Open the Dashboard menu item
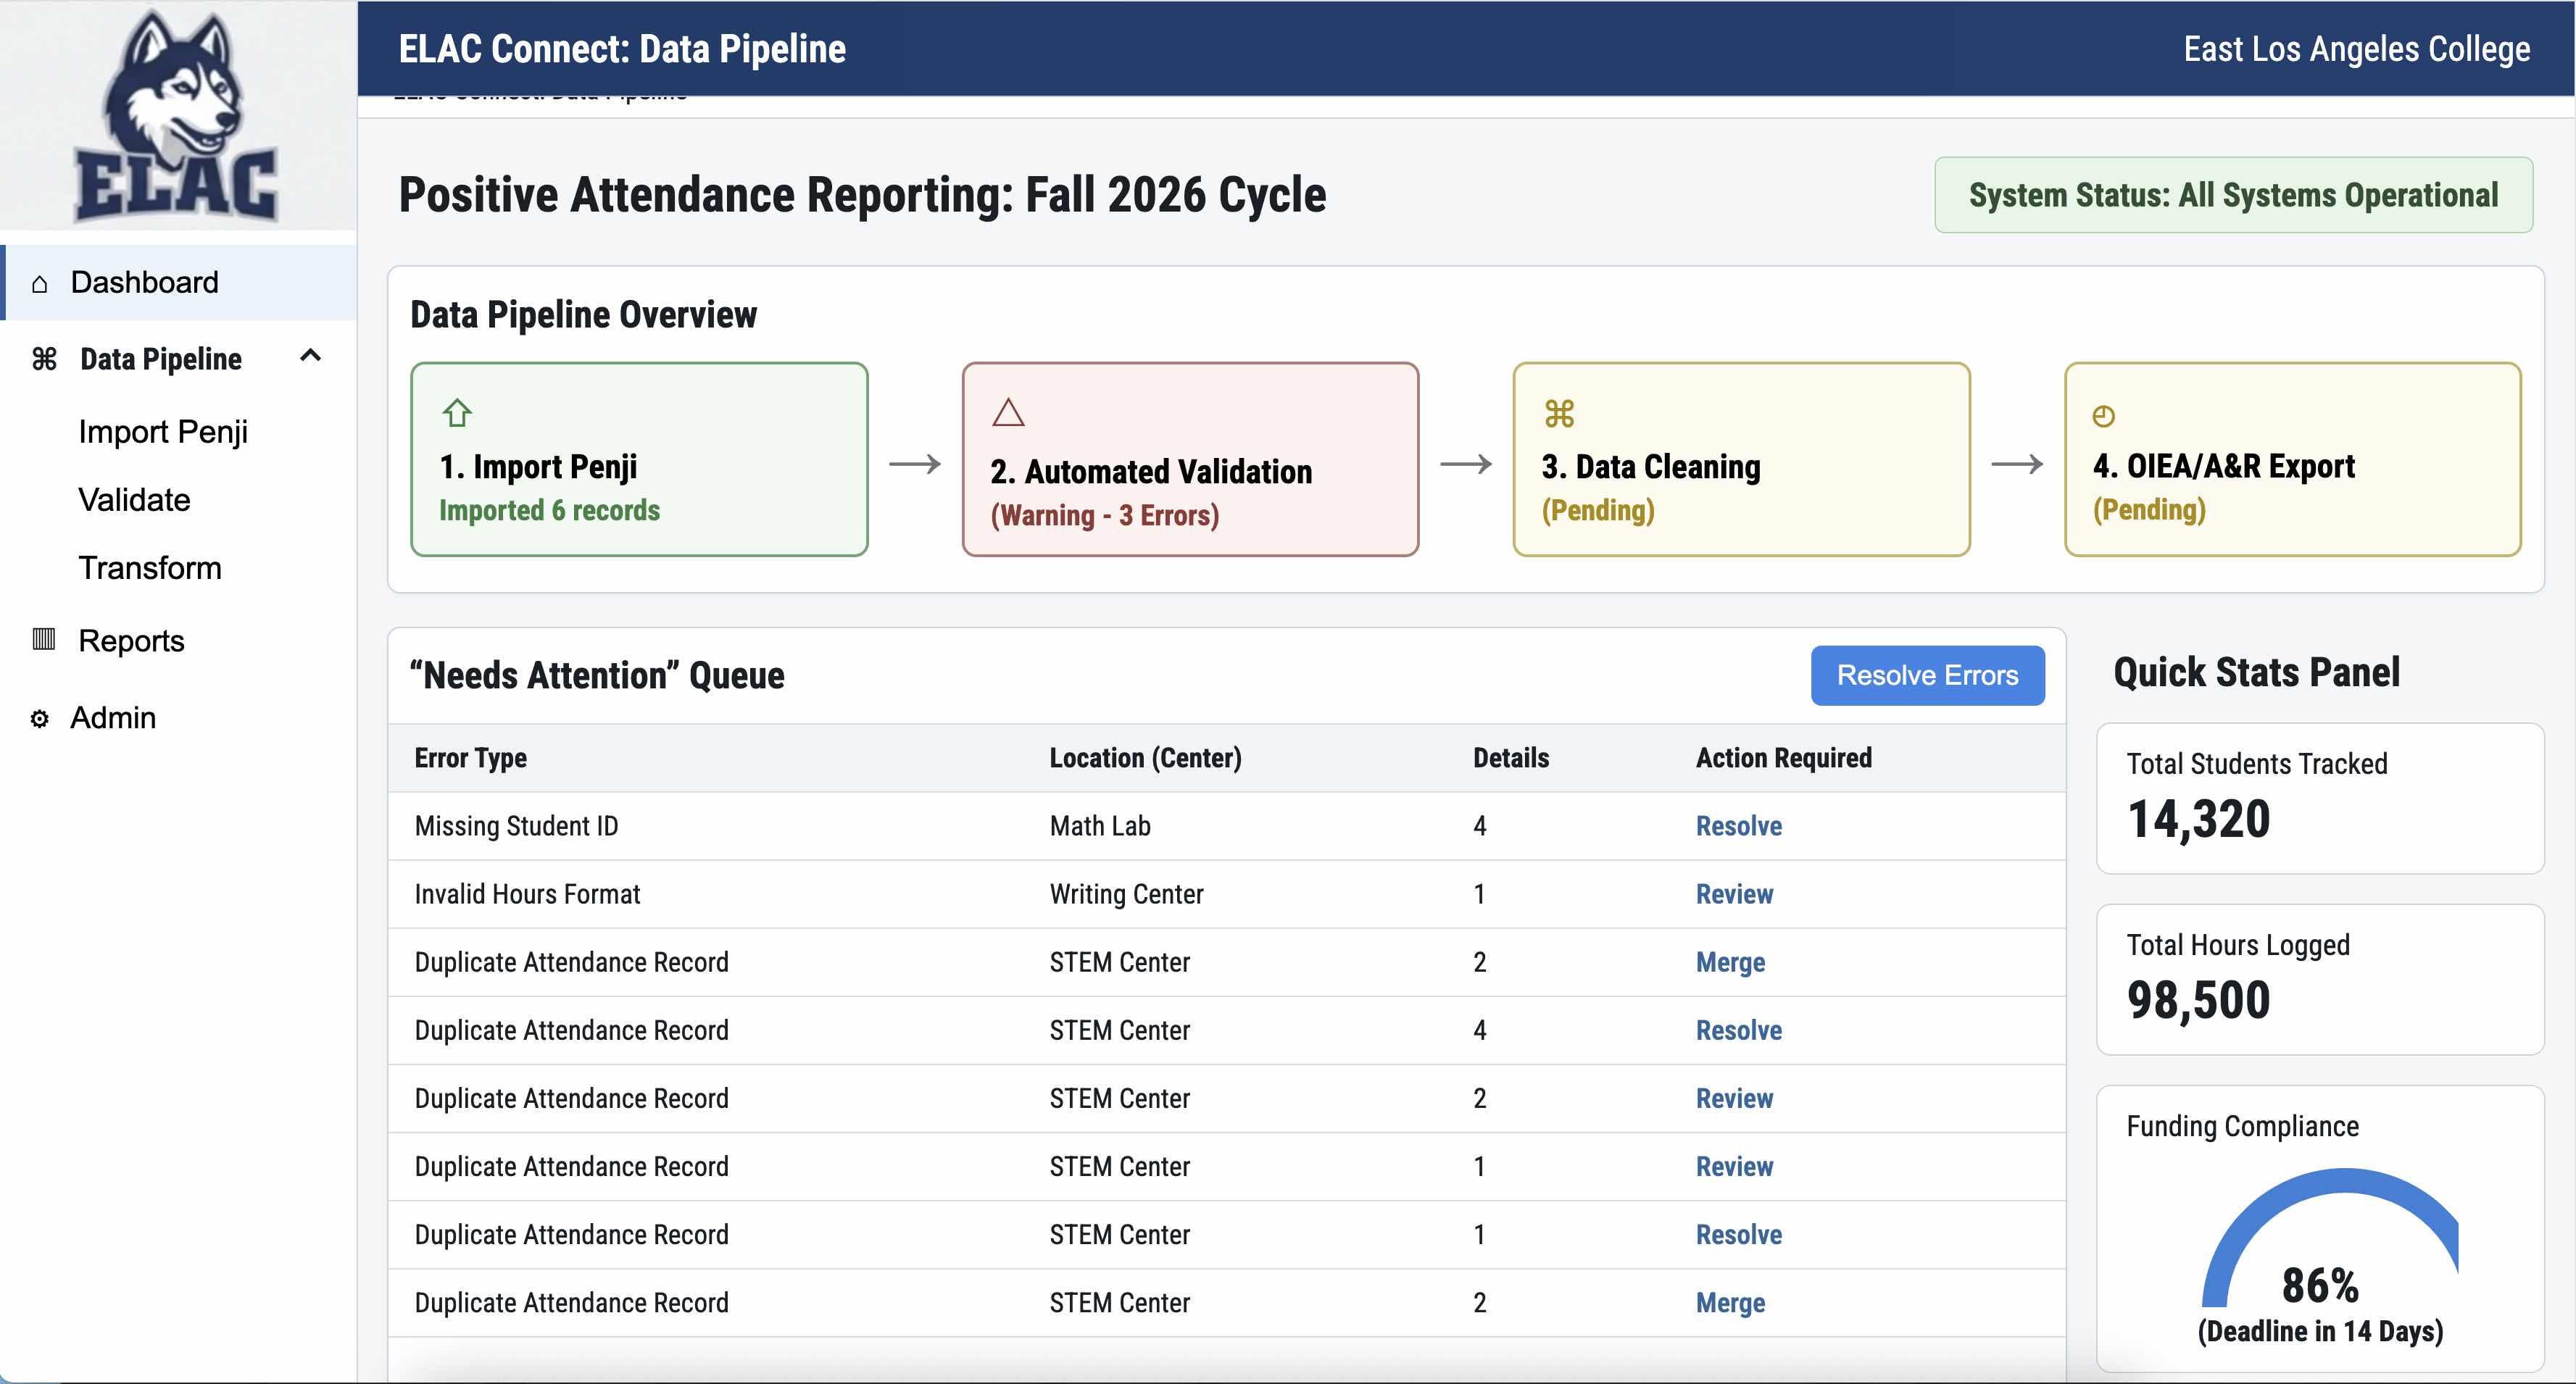The width and height of the screenshot is (2576, 1384). click(180, 283)
